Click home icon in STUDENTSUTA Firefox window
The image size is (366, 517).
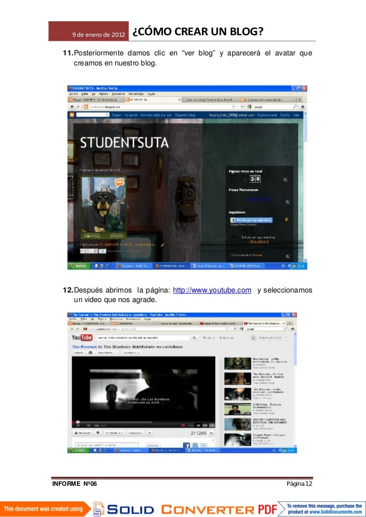(303, 107)
